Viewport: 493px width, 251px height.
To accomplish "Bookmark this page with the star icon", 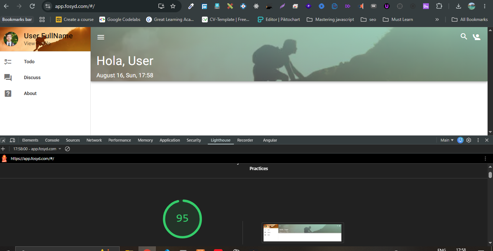I will click(173, 6).
